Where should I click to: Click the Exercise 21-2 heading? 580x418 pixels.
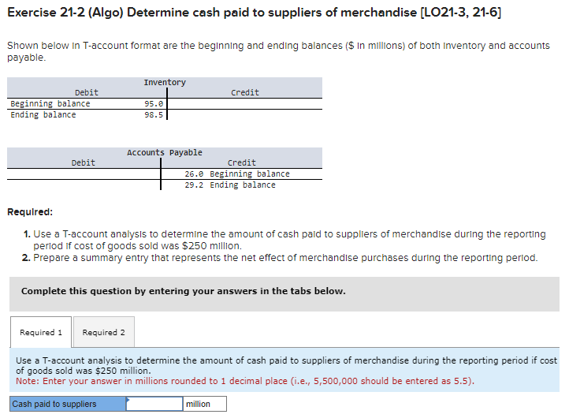point(254,12)
